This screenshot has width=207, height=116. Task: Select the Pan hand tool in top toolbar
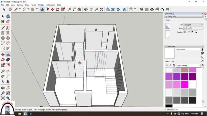click(x=91, y=9)
